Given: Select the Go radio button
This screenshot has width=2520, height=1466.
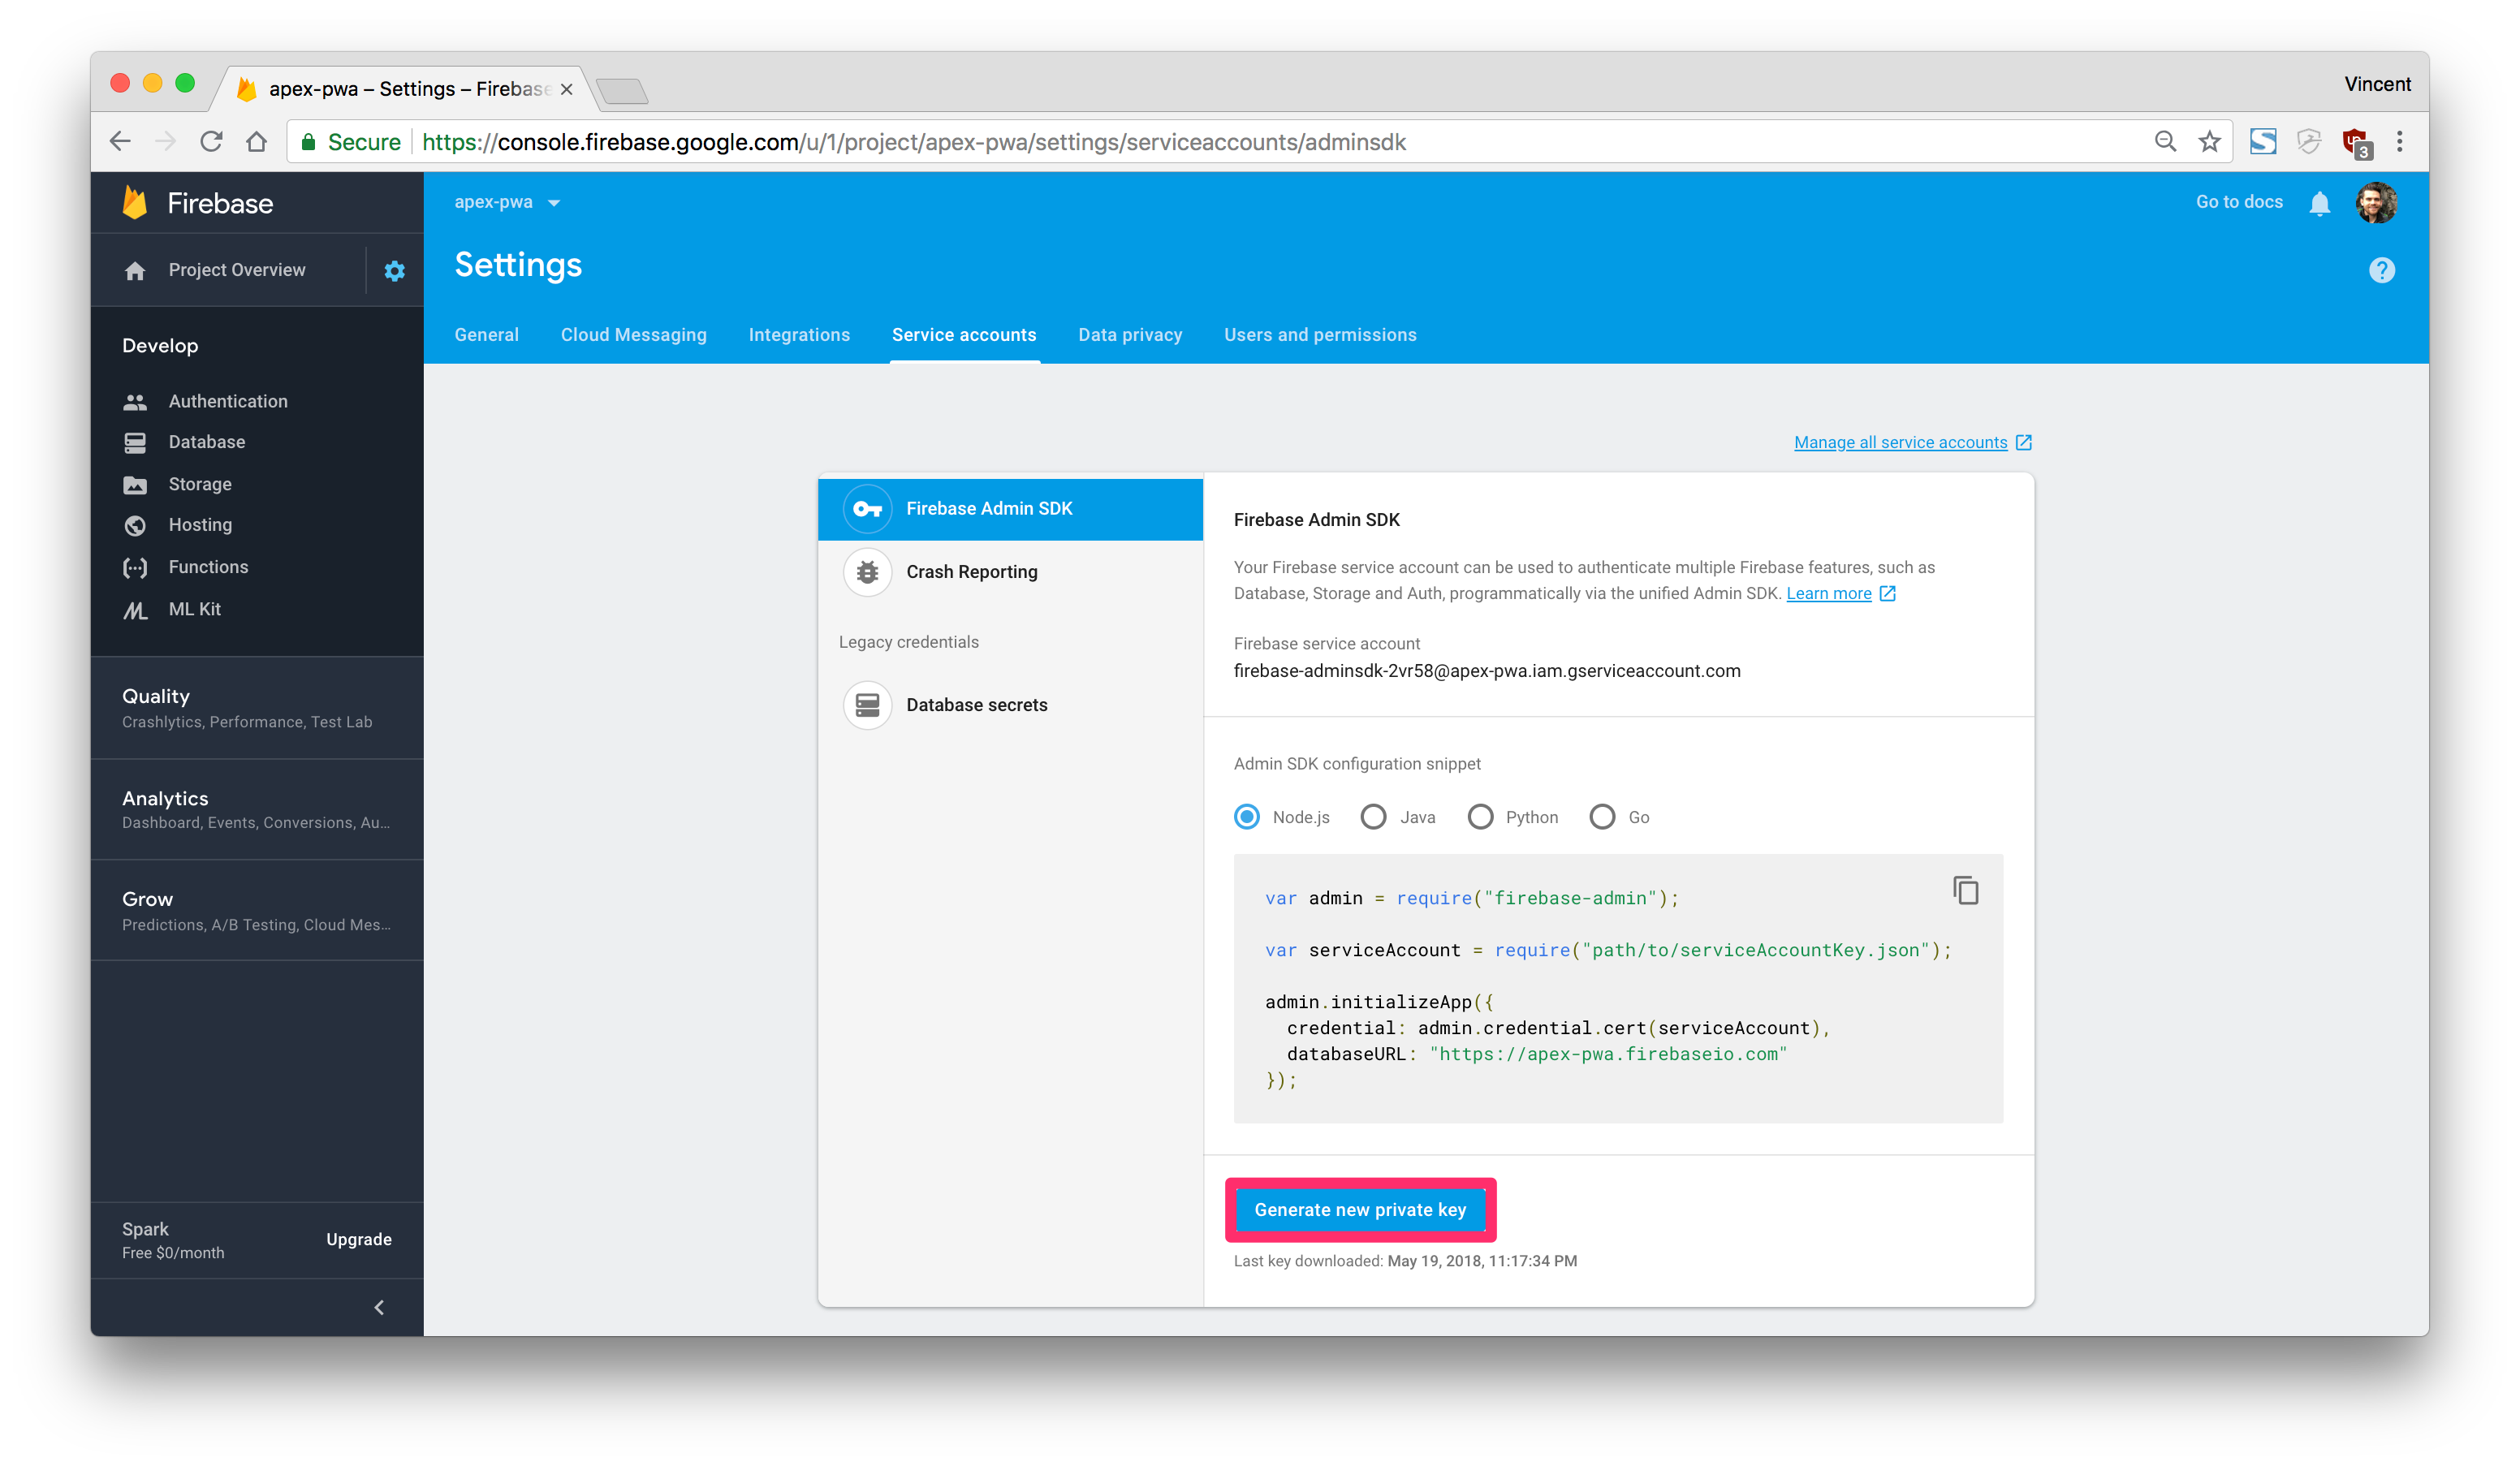Looking at the screenshot, I should tap(1602, 817).
